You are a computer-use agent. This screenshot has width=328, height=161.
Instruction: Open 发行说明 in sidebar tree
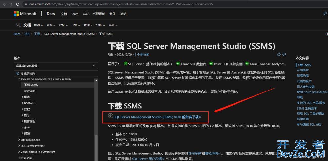pyautogui.click(x=30, y=91)
